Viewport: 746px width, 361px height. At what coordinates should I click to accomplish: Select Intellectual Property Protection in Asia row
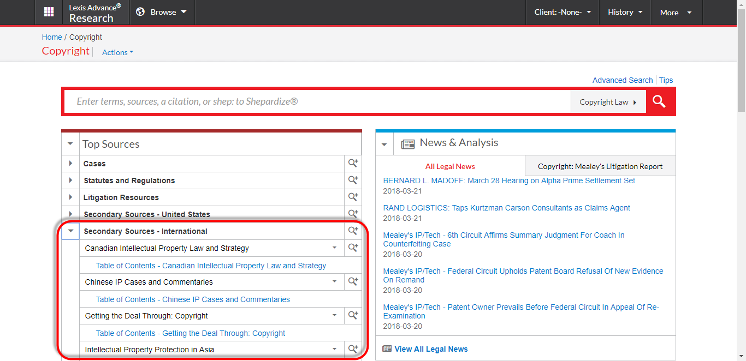pos(150,350)
